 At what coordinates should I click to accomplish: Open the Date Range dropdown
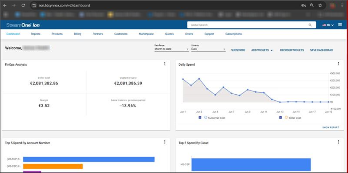point(172,49)
